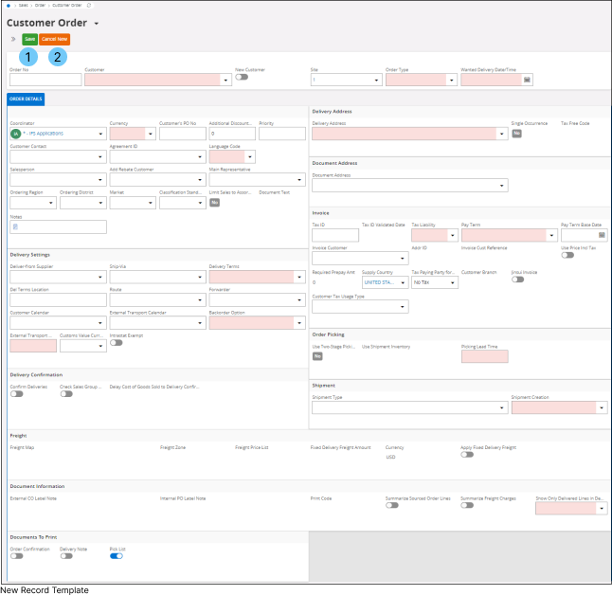This screenshot has height=596, width=612.
Task: Expand the Delivery Address dropdown
Action: coord(503,135)
